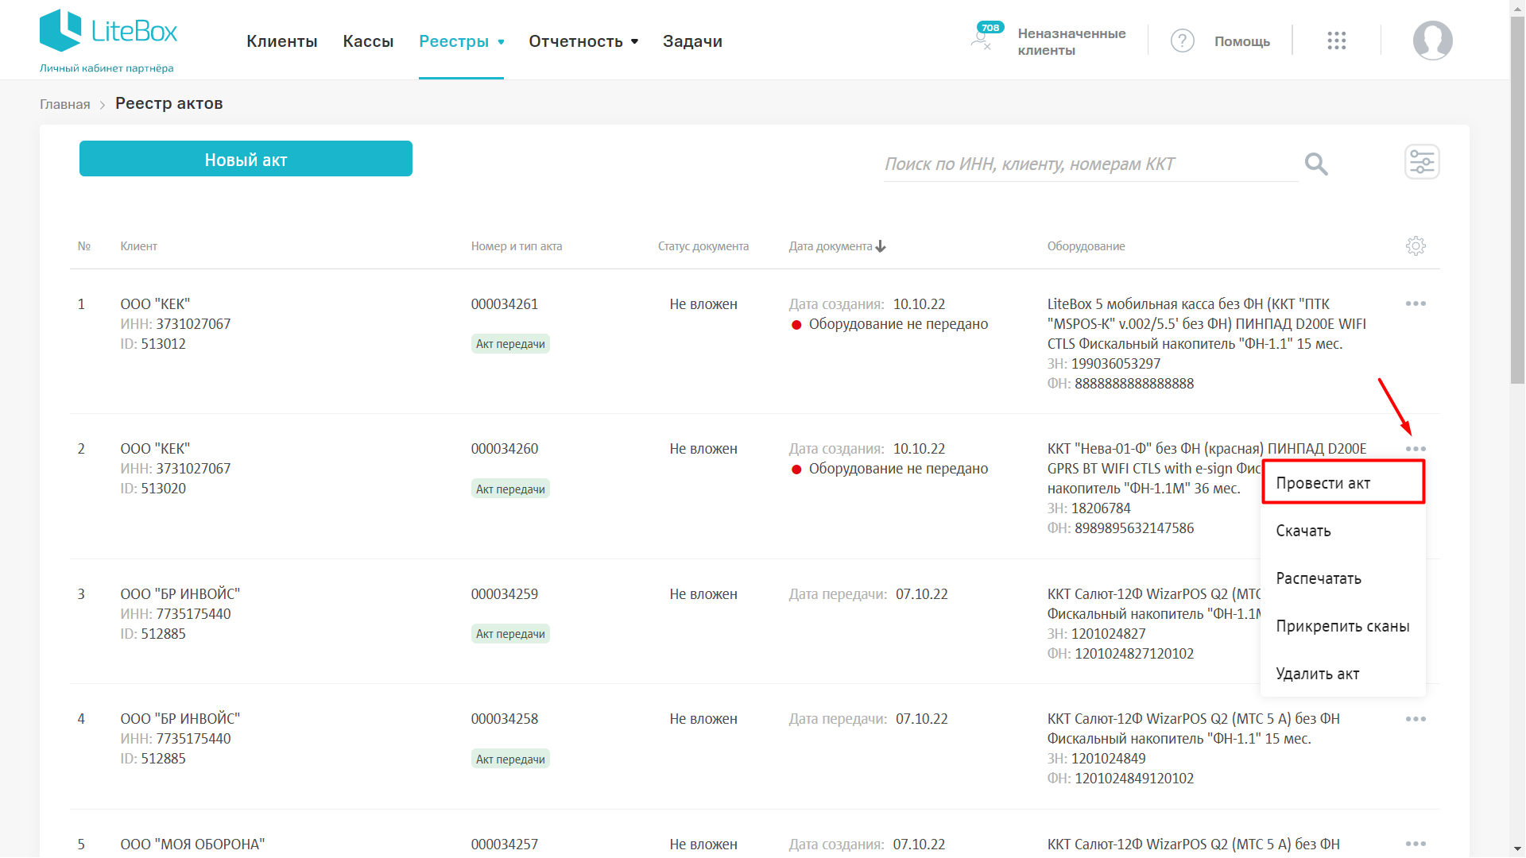
Task: Click act number 000034258
Action: point(505,719)
